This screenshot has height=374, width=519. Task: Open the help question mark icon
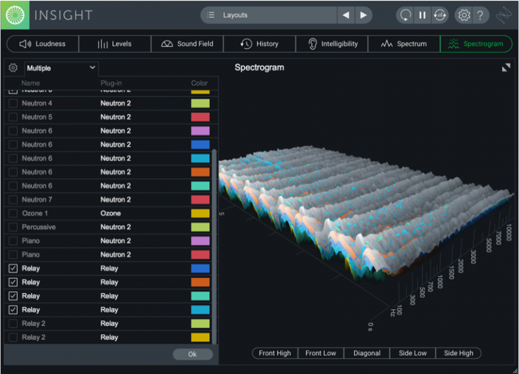(x=480, y=15)
